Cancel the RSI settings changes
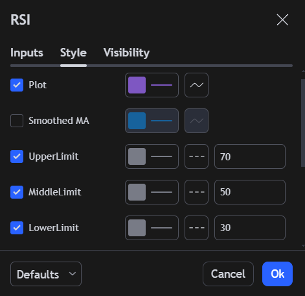 click(228, 274)
